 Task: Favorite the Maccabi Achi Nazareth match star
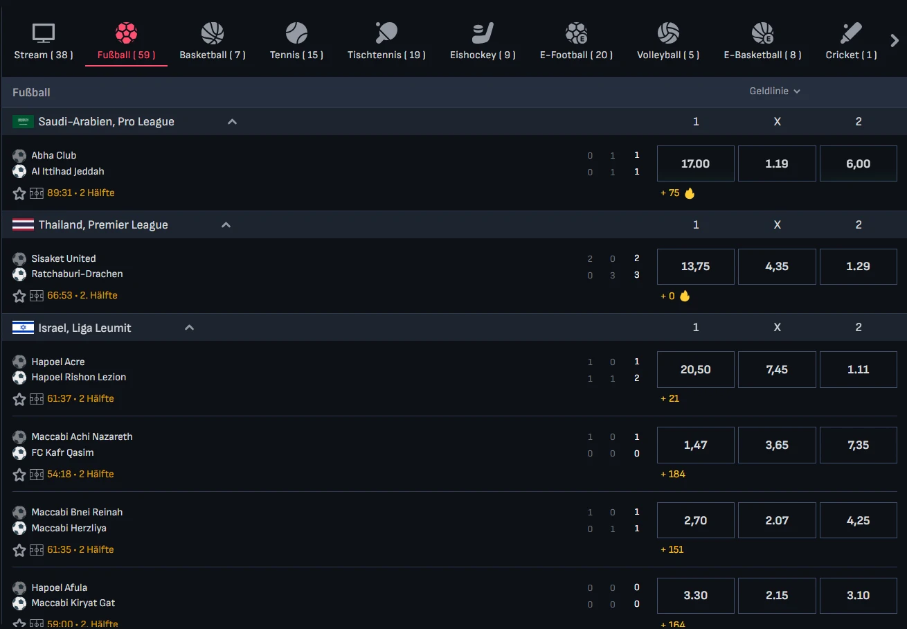coord(19,475)
